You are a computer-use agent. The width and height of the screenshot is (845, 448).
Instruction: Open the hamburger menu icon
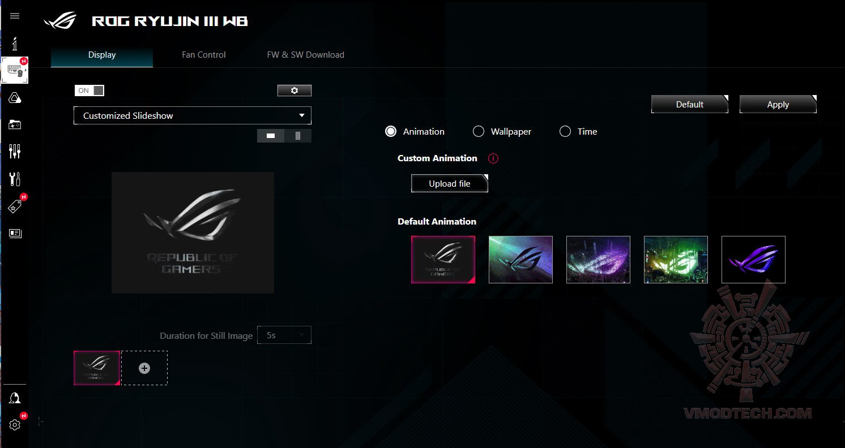click(x=15, y=16)
